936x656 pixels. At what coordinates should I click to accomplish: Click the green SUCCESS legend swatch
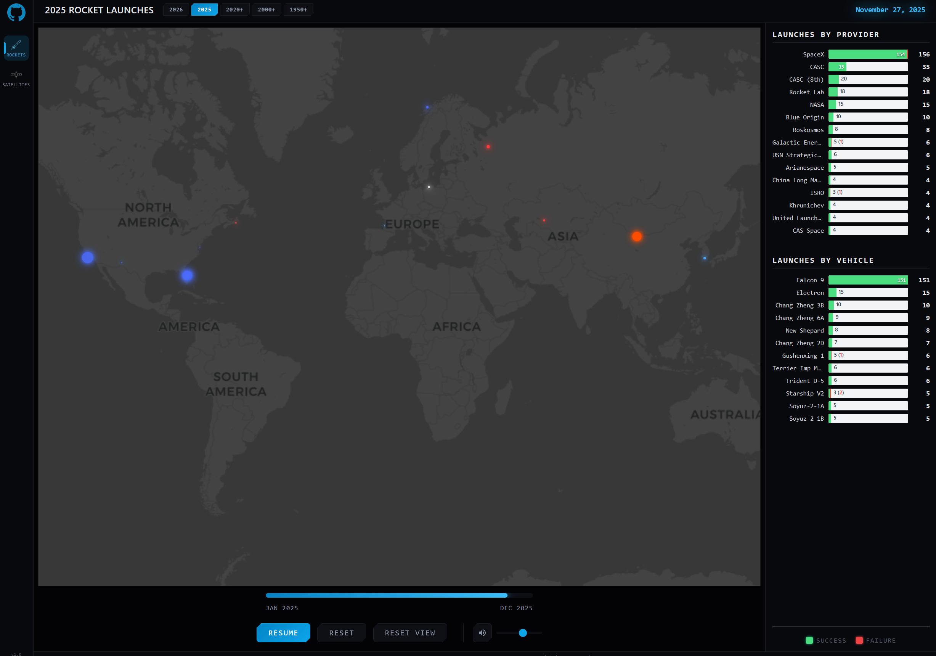pos(809,640)
